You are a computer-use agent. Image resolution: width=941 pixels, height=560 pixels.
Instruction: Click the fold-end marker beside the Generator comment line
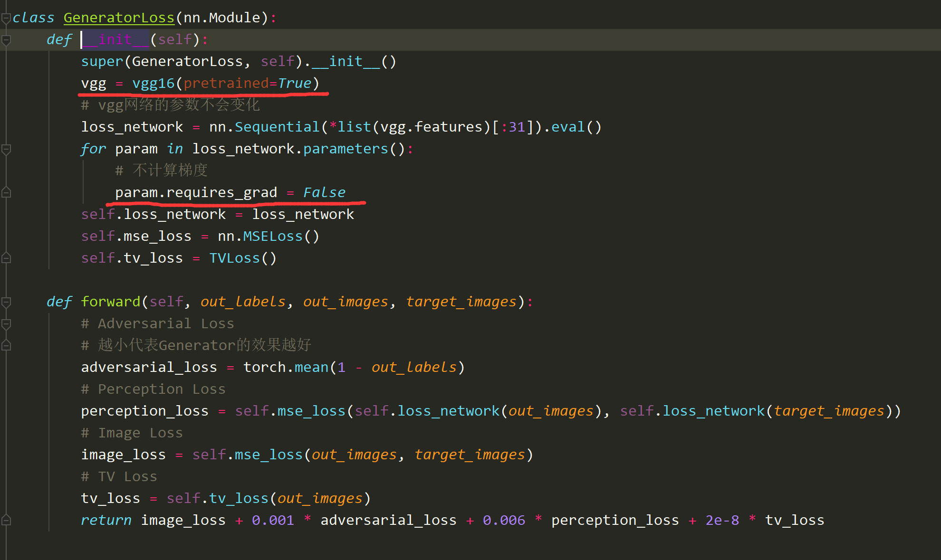6,345
